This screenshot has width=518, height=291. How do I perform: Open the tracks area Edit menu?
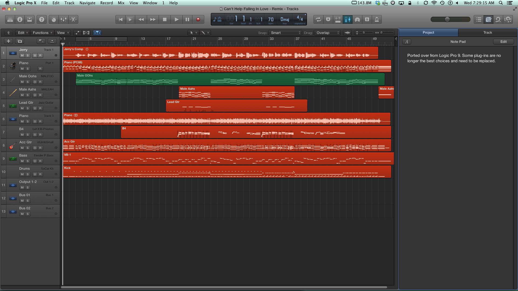coord(23,33)
